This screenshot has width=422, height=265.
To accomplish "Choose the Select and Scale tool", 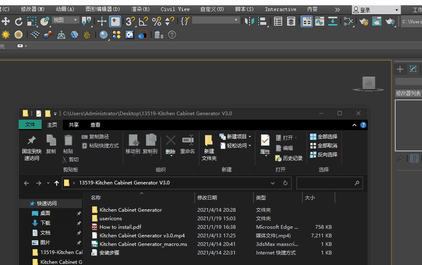I will (x=32, y=21).
